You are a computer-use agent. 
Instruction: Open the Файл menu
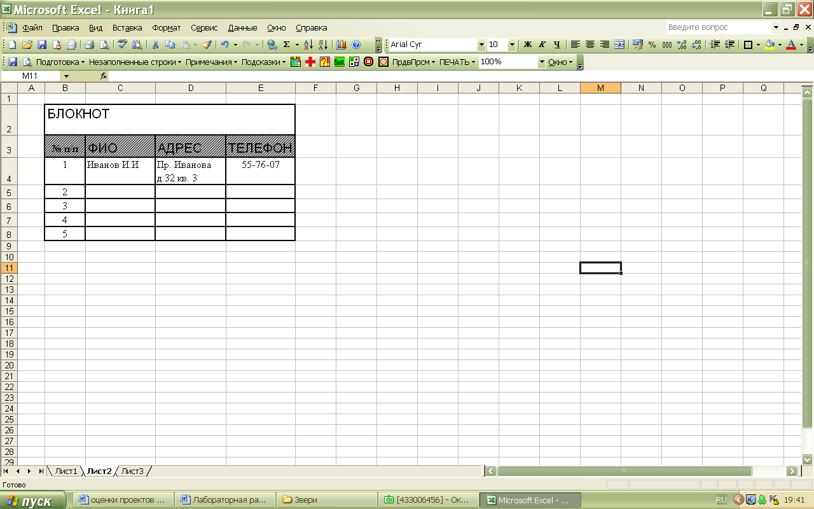pos(32,27)
